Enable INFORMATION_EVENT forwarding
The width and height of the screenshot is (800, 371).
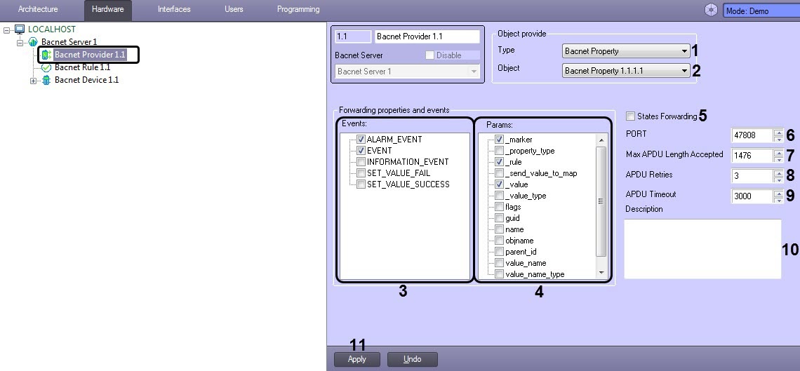[x=361, y=161]
